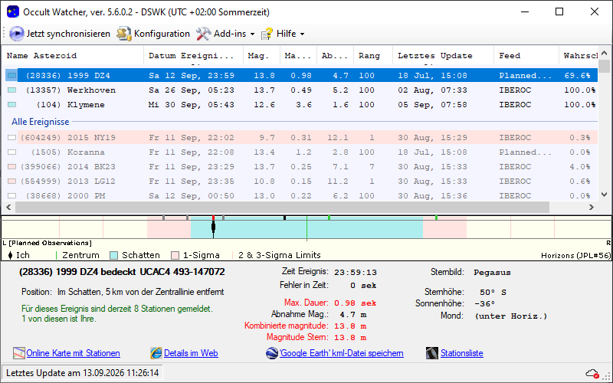Click the Google Earth globe icon
This screenshot has width=613, height=383.
272,353
